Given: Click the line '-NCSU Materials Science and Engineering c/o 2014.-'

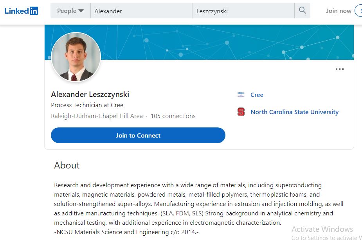Looking at the screenshot, I should (x=126, y=232).
